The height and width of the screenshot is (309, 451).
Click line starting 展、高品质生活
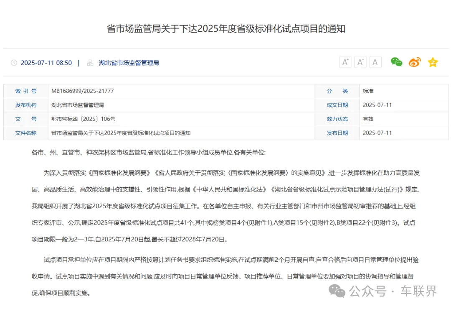click(225, 189)
